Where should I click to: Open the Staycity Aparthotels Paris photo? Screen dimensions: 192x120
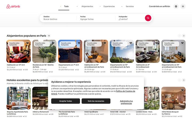tap(18, 98)
